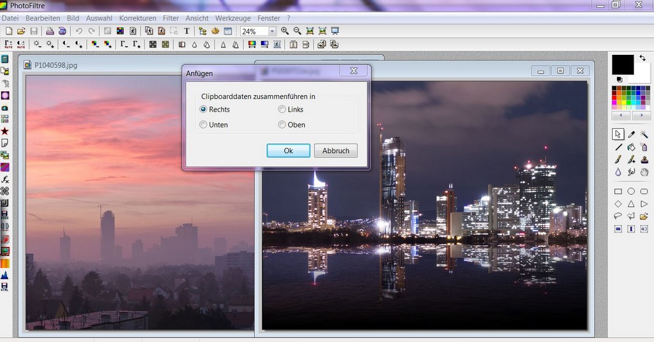Choose the Rectangle selection shape

click(x=618, y=191)
